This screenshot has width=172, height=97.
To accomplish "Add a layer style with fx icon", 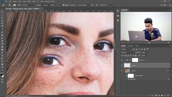I will click(x=153, y=96).
